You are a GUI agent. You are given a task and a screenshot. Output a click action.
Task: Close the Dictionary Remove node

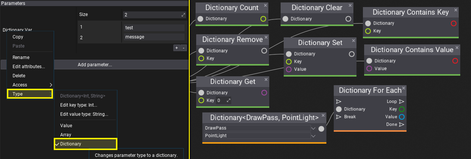coord(266,37)
